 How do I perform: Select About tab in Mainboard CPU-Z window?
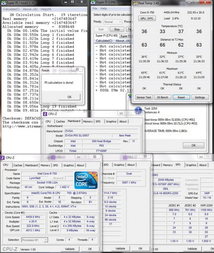[x=123, y=122]
